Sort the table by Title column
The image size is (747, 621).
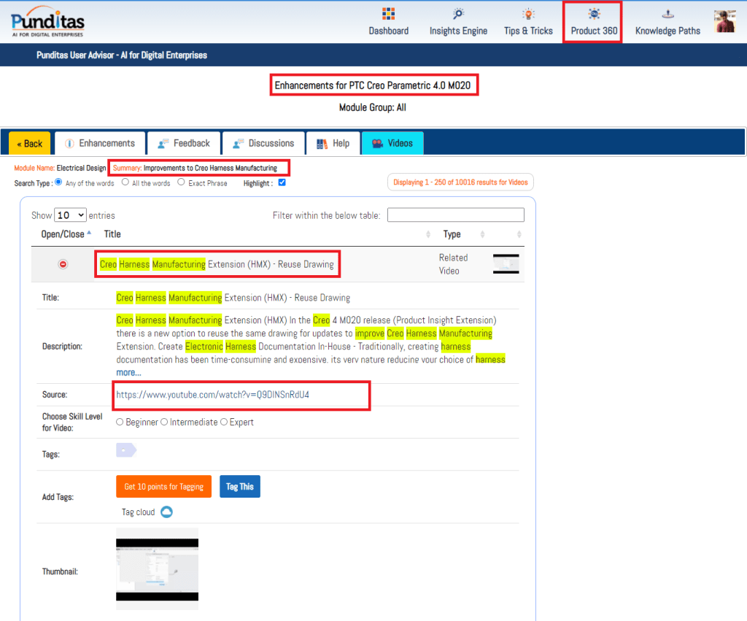(x=113, y=234)
